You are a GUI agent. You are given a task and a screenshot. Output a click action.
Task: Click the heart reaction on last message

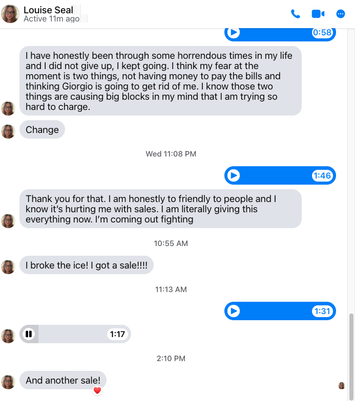tap(97, 390)
